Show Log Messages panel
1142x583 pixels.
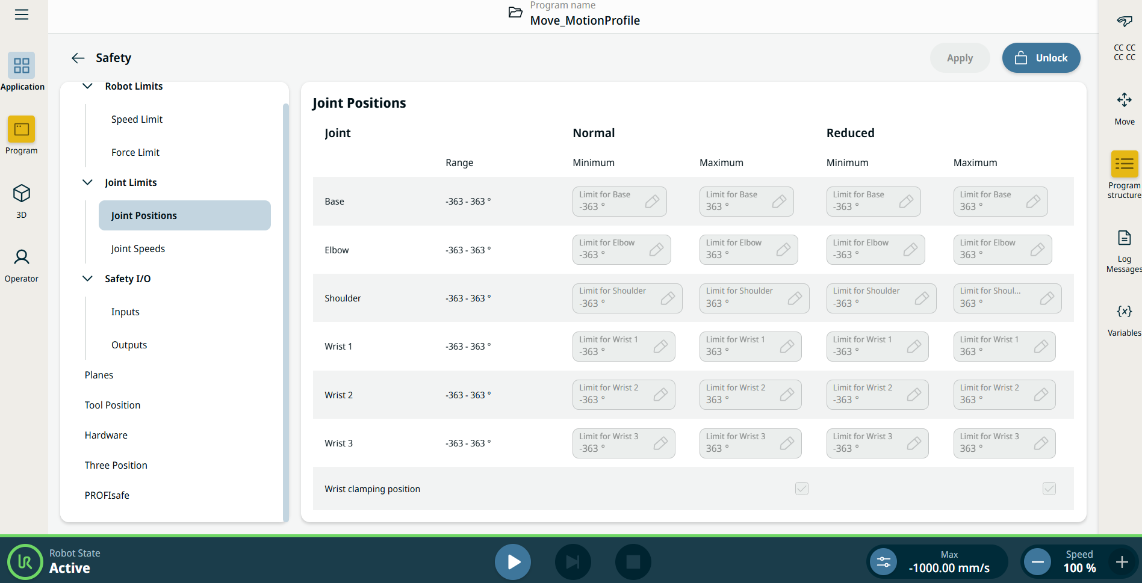pyautogui.click(x=1124, y=250)
